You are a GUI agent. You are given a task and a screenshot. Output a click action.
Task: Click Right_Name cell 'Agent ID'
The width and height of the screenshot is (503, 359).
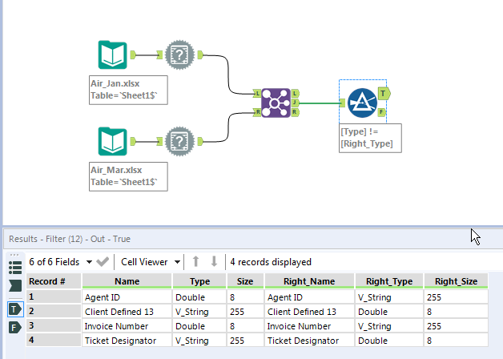point(309,297)
